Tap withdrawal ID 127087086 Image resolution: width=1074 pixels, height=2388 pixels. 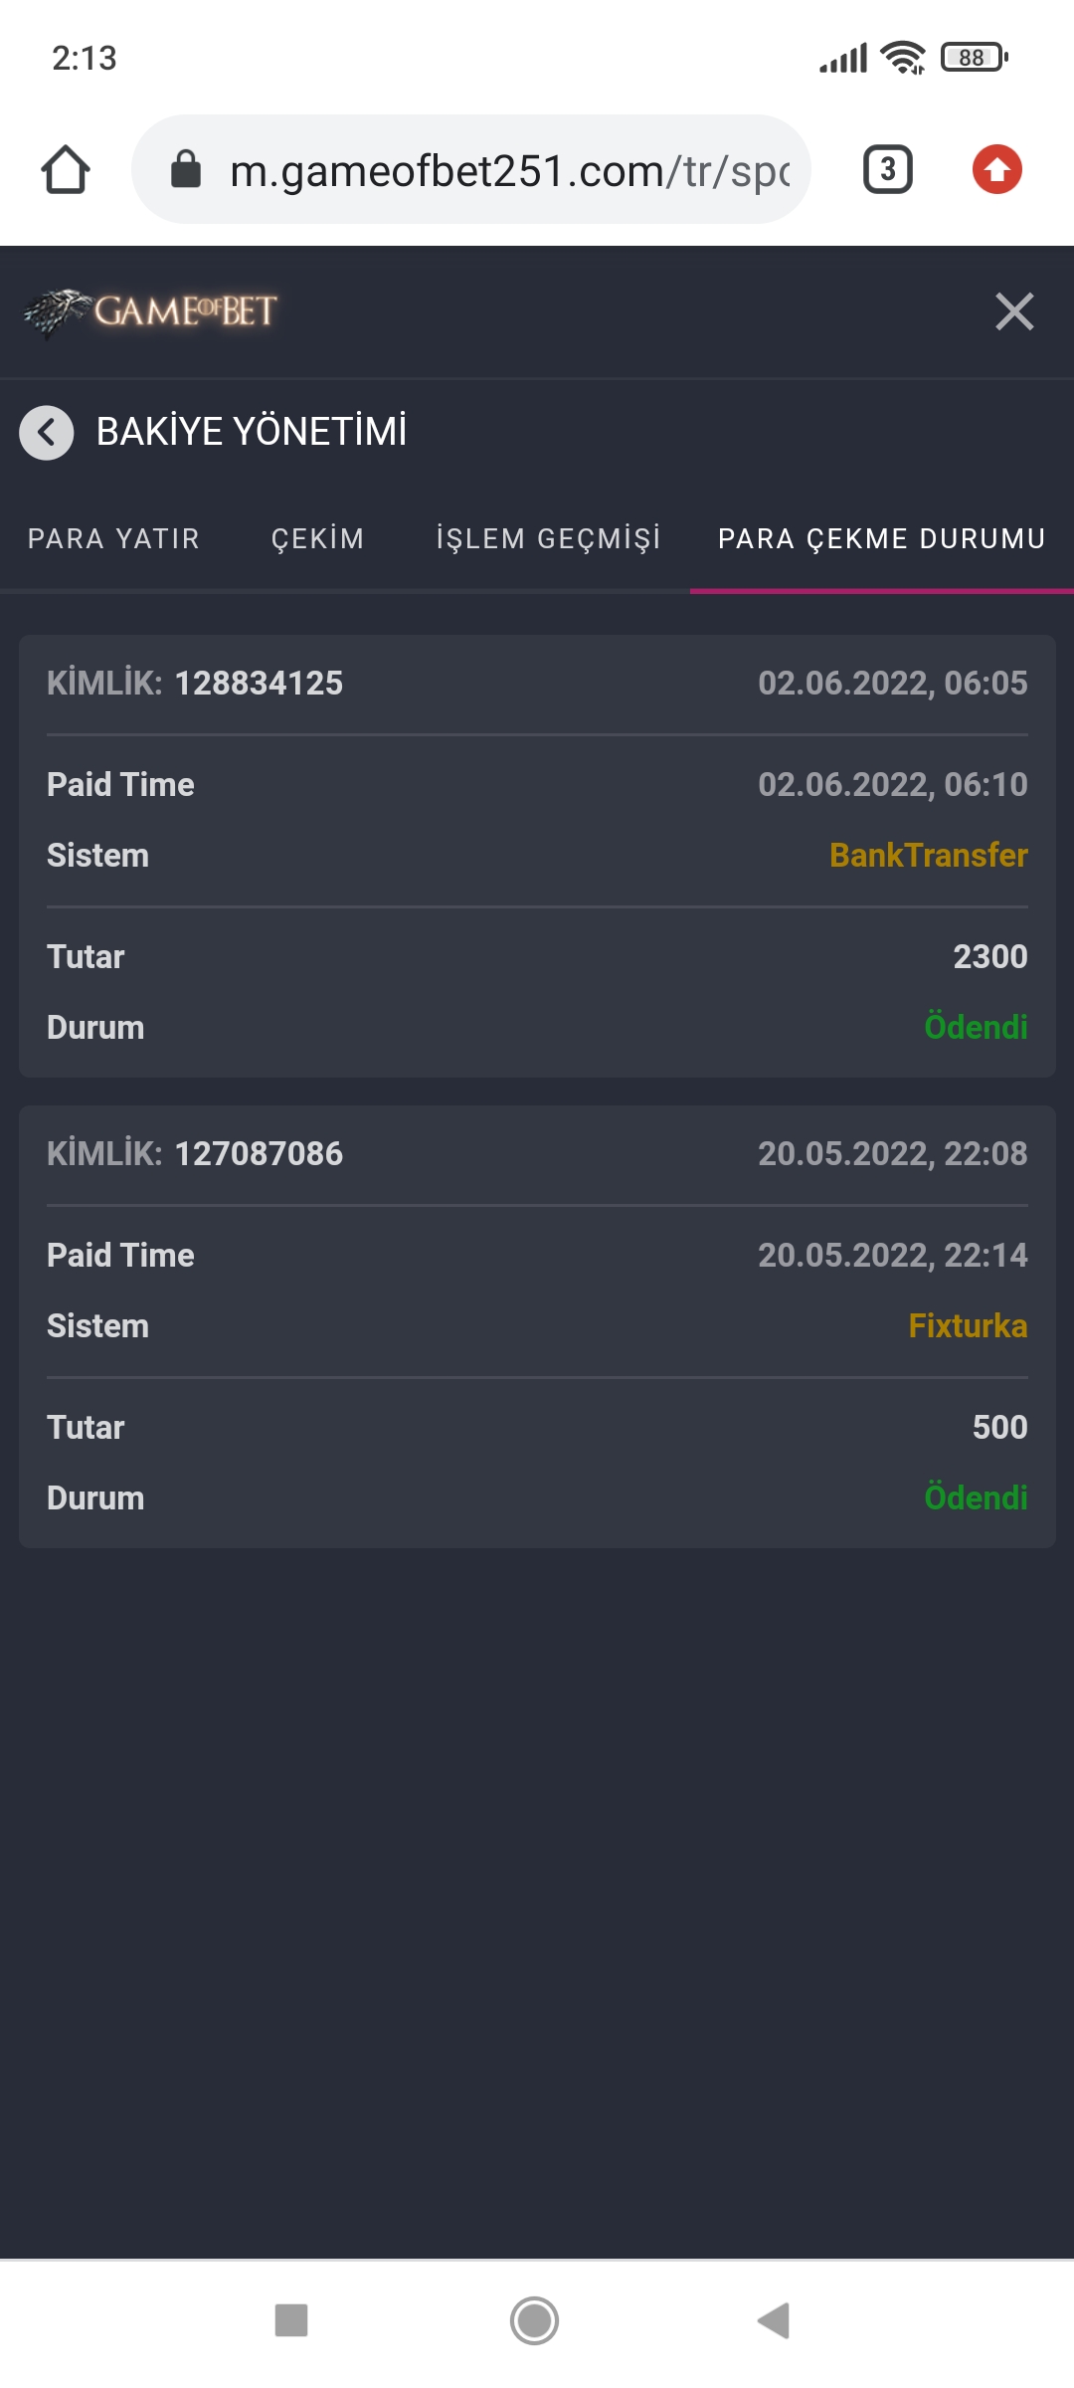pos(259,1154)
